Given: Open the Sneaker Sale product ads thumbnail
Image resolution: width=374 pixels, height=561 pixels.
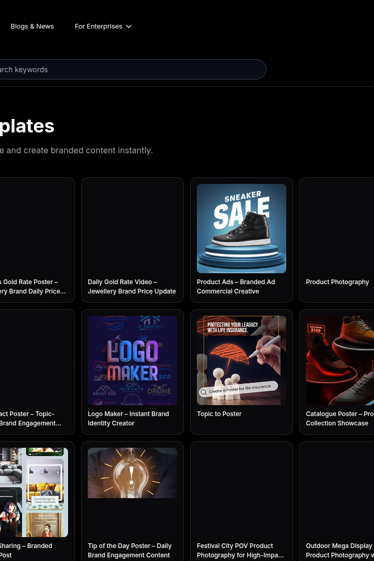Looking at the screenshot, I should tap(241, 229).
